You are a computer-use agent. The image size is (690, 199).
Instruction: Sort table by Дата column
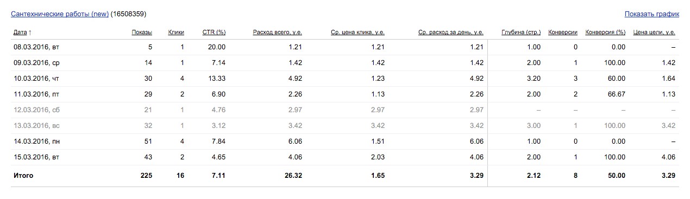[x=20, y=33]
